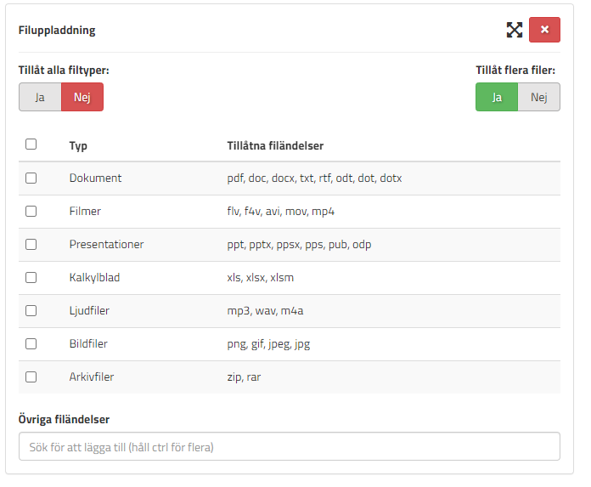Click the Arkivfiler extensions text zip, rar

pyautogui.click(x=244, y=377)
